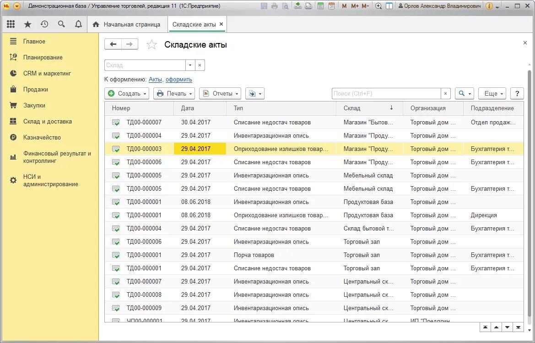Open dropdown arrow next to info icon
535x343 pixels.
(x=497, y=7)
